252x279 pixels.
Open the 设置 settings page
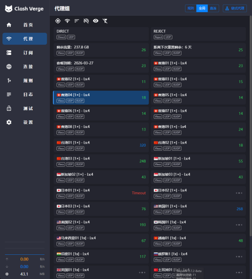[25, 122]
